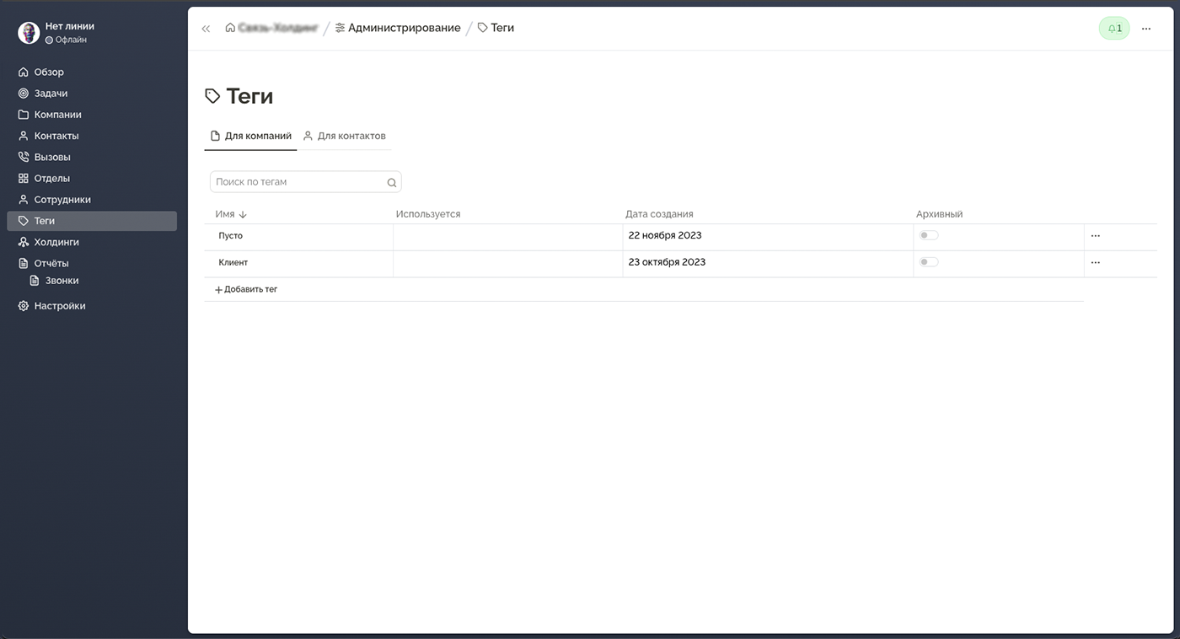Open Администрирование breadcrumb link

pos(398,28)
